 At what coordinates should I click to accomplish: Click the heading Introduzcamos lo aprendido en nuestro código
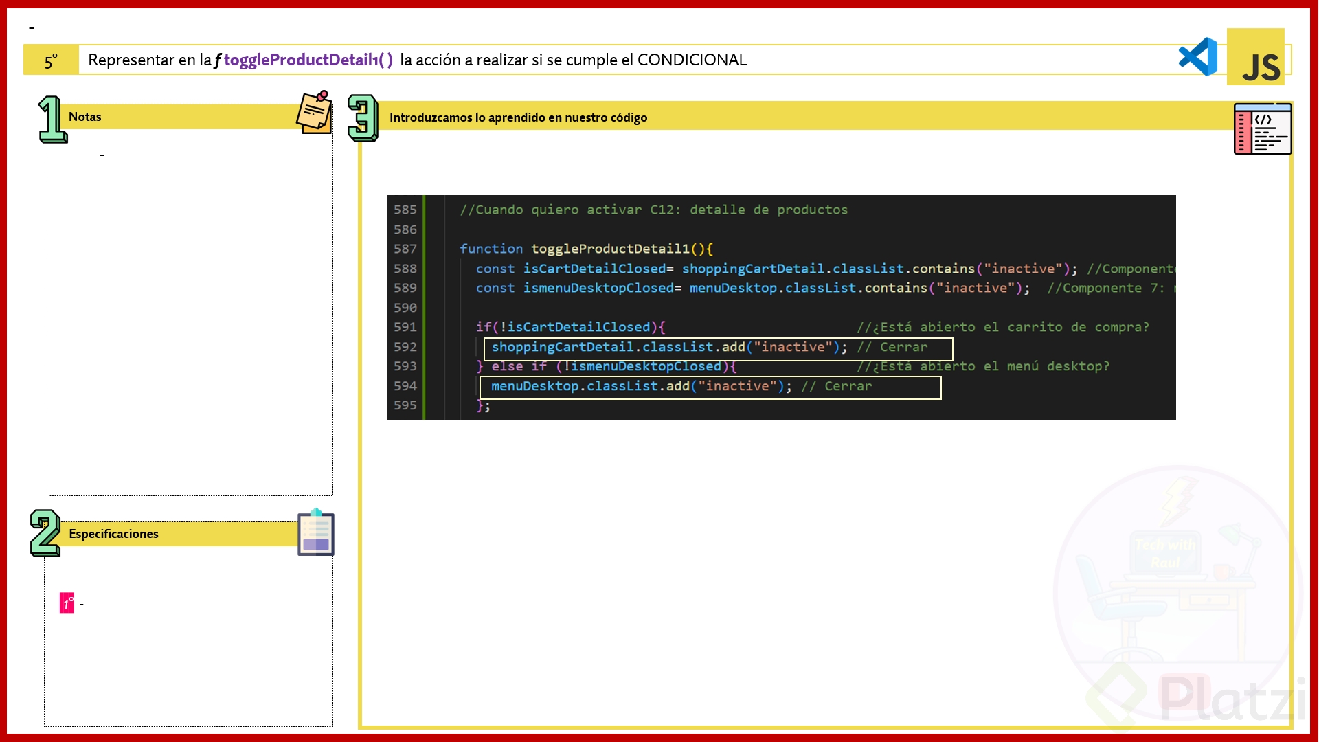pos(518,117)
